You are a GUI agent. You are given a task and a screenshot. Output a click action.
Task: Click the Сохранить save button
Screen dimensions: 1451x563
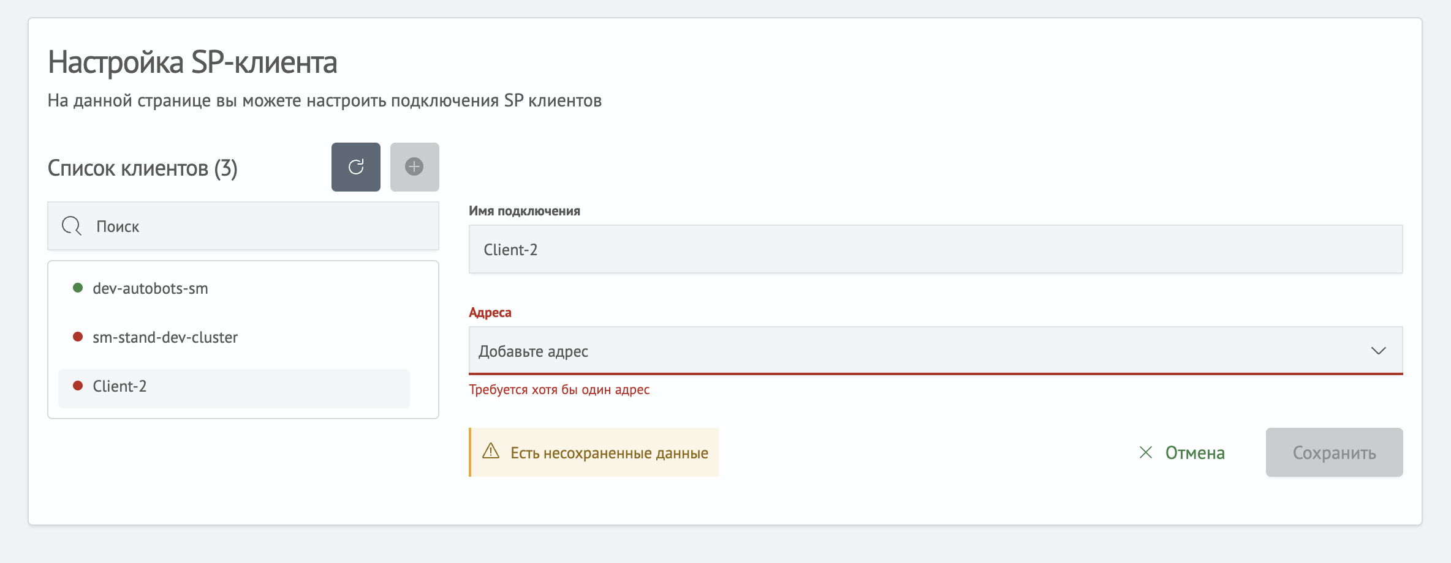[1335, 452]
